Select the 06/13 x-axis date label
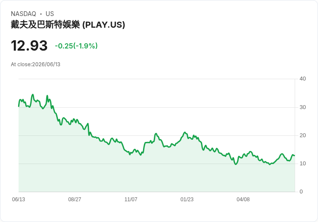The height and width of the screenshot is (222, 318). tap(19, 199)
